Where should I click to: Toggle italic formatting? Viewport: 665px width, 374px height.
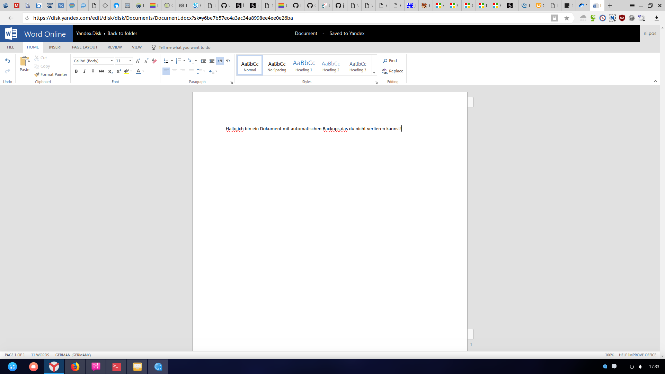(x=85, y=71)
